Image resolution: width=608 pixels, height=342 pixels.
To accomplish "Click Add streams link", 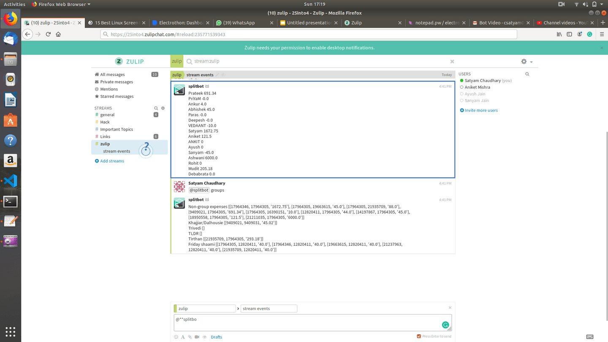I will [x=109, y=161].
